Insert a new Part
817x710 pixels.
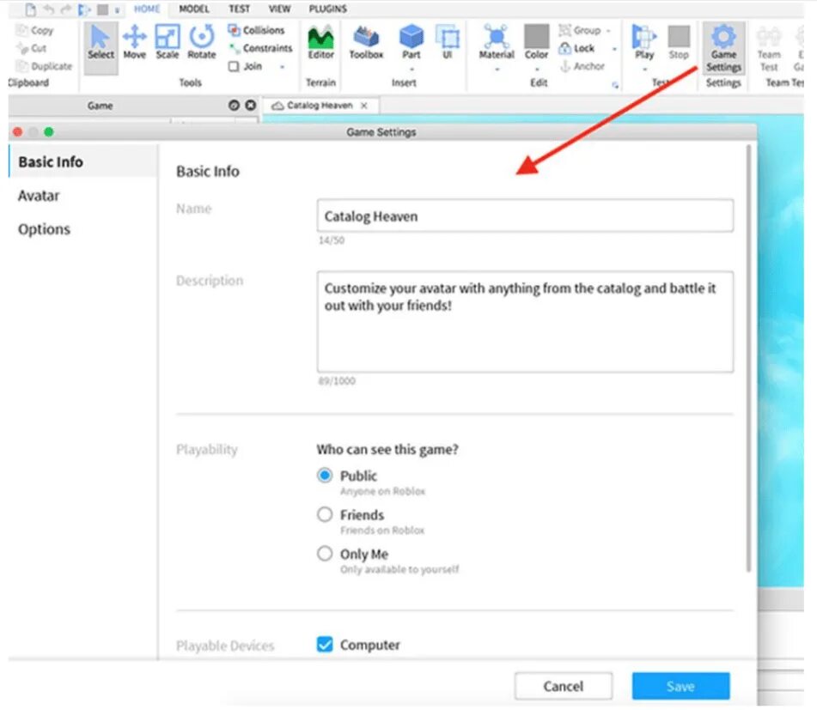[x=412, y=42]
